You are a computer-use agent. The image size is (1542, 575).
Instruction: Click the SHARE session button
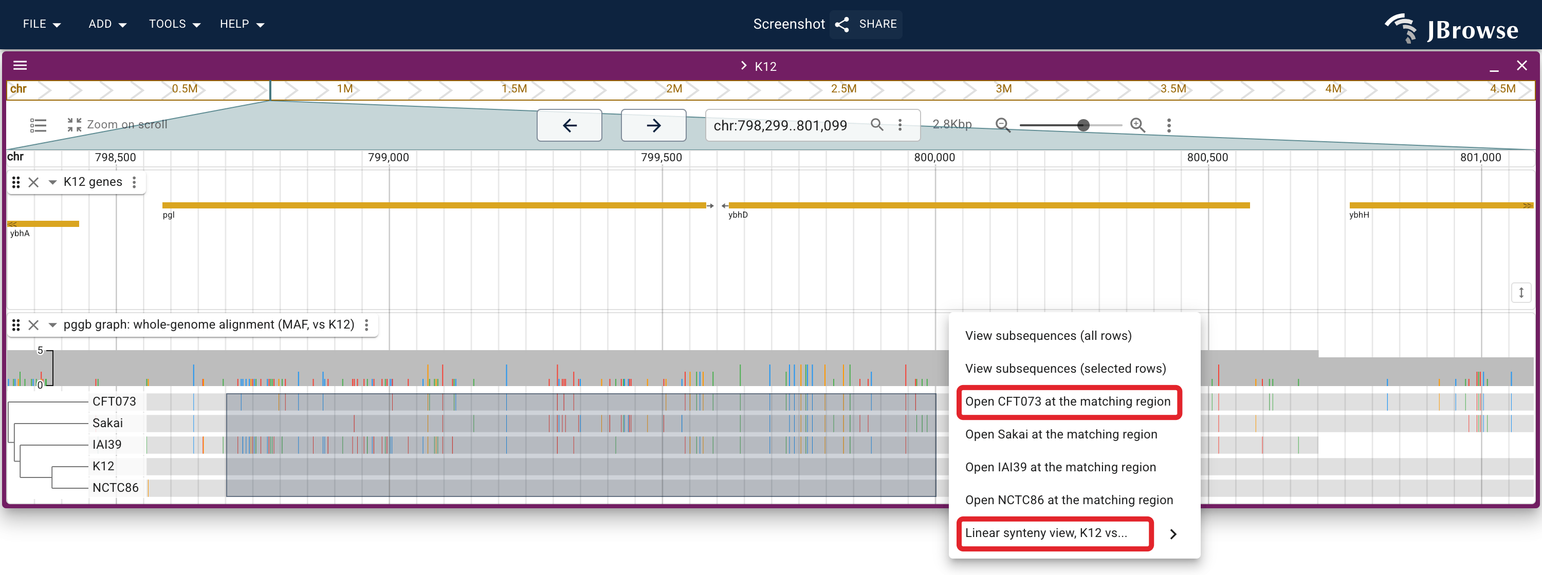(866, 24)
